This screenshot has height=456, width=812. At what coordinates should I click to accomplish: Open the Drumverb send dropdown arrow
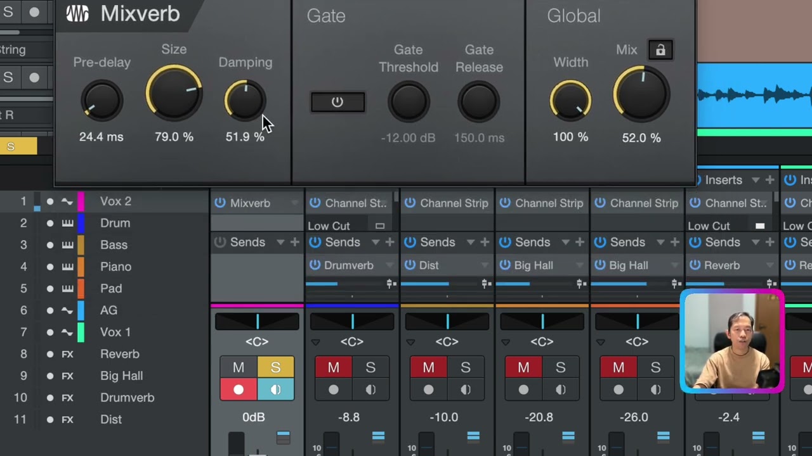390,265
